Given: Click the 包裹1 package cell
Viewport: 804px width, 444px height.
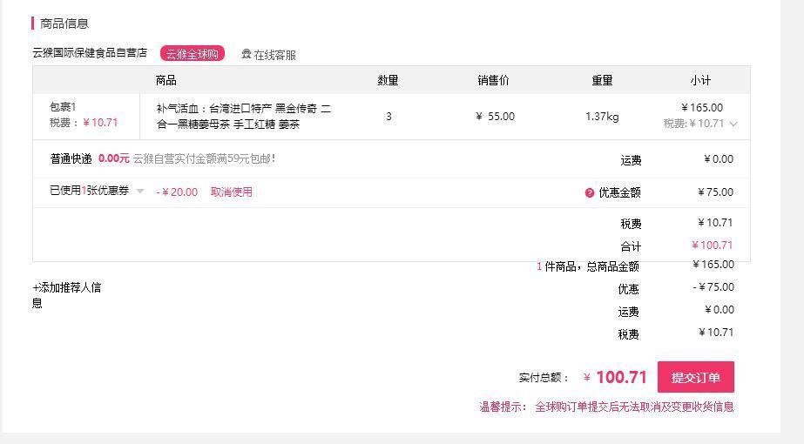Looking at the screenshot, I should click(85, 115).
